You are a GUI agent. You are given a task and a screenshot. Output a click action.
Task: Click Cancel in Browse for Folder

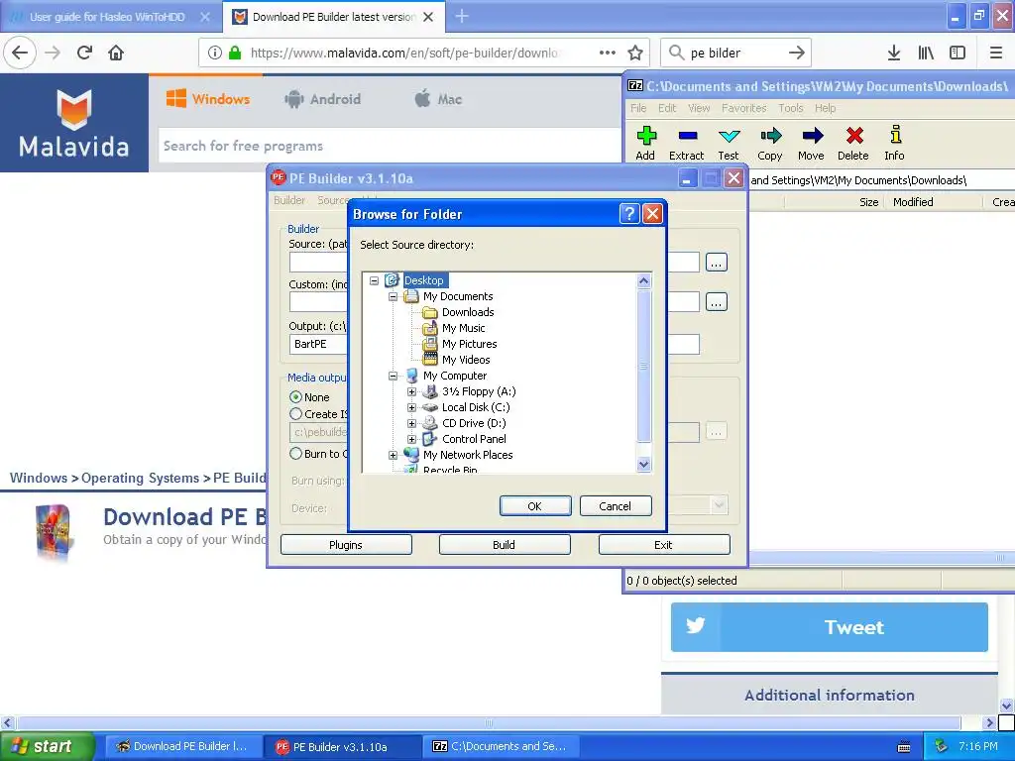(x=615, y=506)
